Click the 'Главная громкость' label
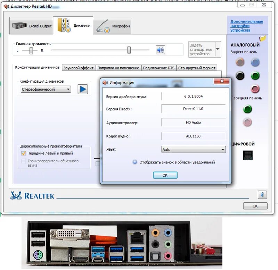Image resolution: width=278 pixels, height=270 pixels. pyautogui.click(x=33, y=44)
